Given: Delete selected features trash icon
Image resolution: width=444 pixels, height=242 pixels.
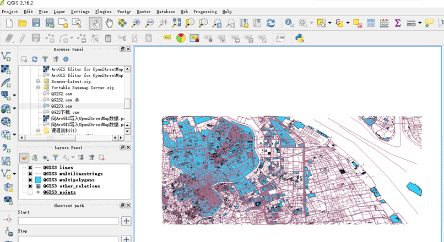Looking at the screenshot, I should [x=108, y=38].
